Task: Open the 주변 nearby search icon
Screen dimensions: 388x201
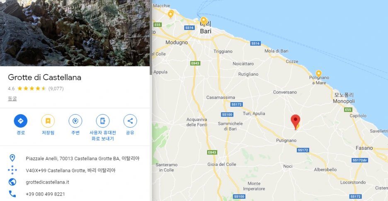Action: point(75,121)
